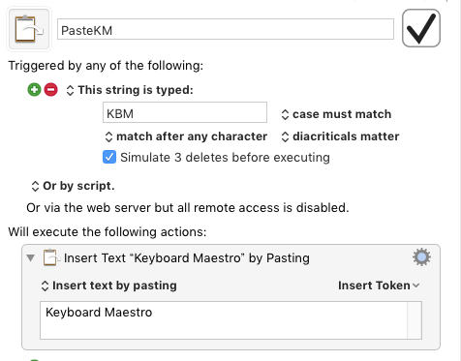Open the 'Or by script' popup
The width and height of the screenshot is (461, 361).
click(x=73, y=186)
